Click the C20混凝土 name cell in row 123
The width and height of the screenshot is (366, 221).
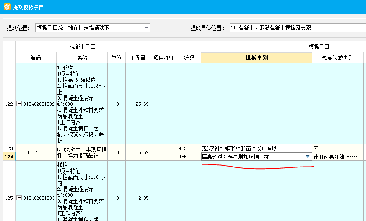click(x=82, y=152)
